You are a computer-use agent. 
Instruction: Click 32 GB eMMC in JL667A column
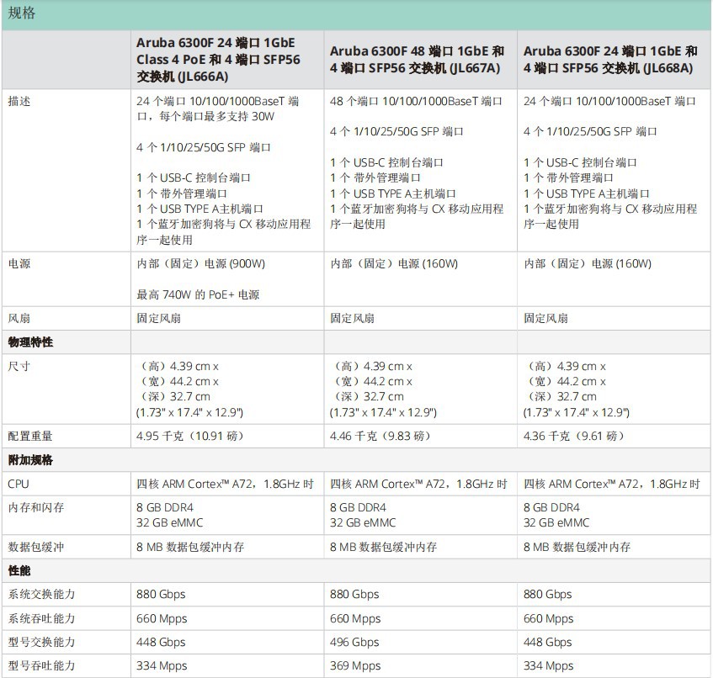363,523
